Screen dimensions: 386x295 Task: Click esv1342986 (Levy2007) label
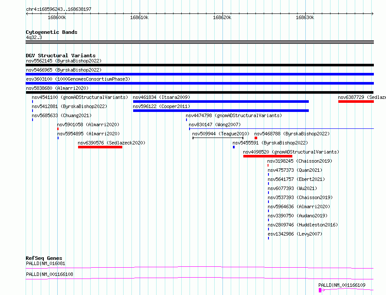pyautogui.click(x=295, y=234)
